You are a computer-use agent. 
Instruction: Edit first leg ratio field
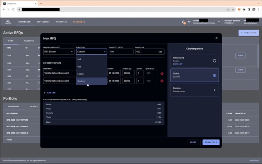(x=140, y=73)
